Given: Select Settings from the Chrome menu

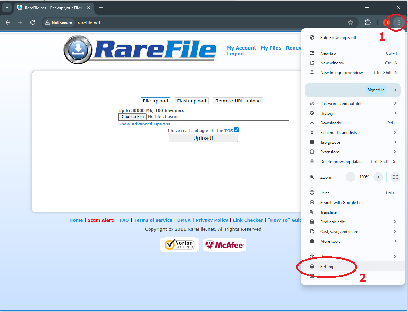Looking at the screenshot, I should coord(328,267).
